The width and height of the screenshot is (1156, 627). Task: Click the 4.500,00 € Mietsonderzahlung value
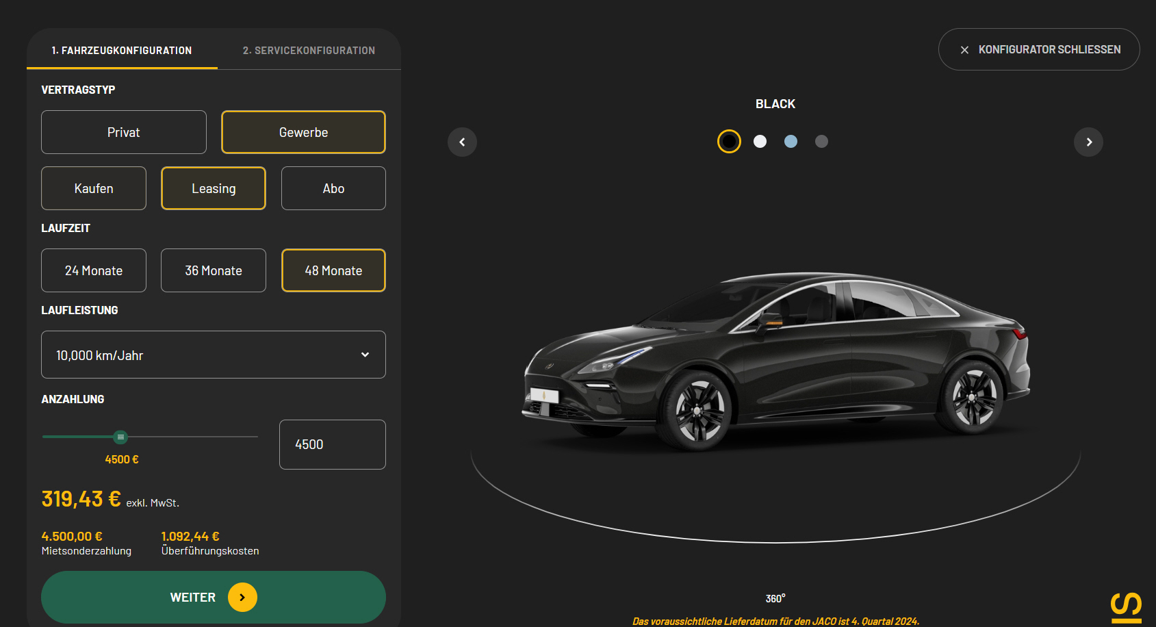(x=72, y=537)
